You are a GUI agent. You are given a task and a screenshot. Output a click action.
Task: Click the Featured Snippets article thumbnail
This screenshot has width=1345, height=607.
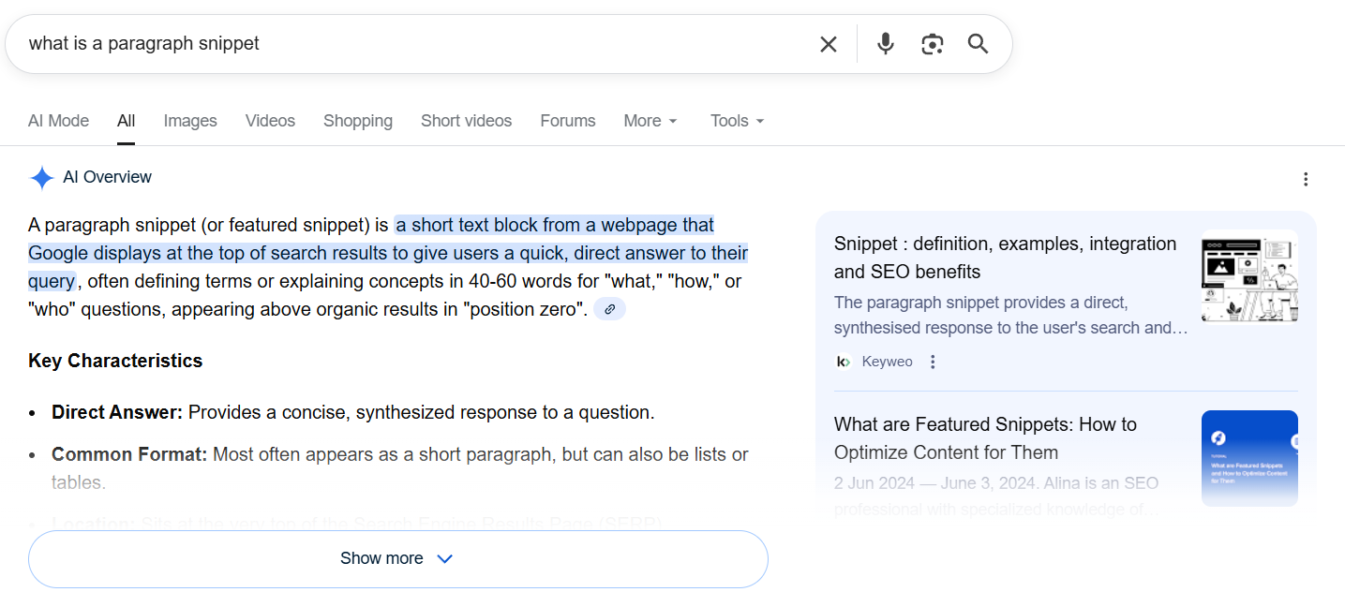1249,458
